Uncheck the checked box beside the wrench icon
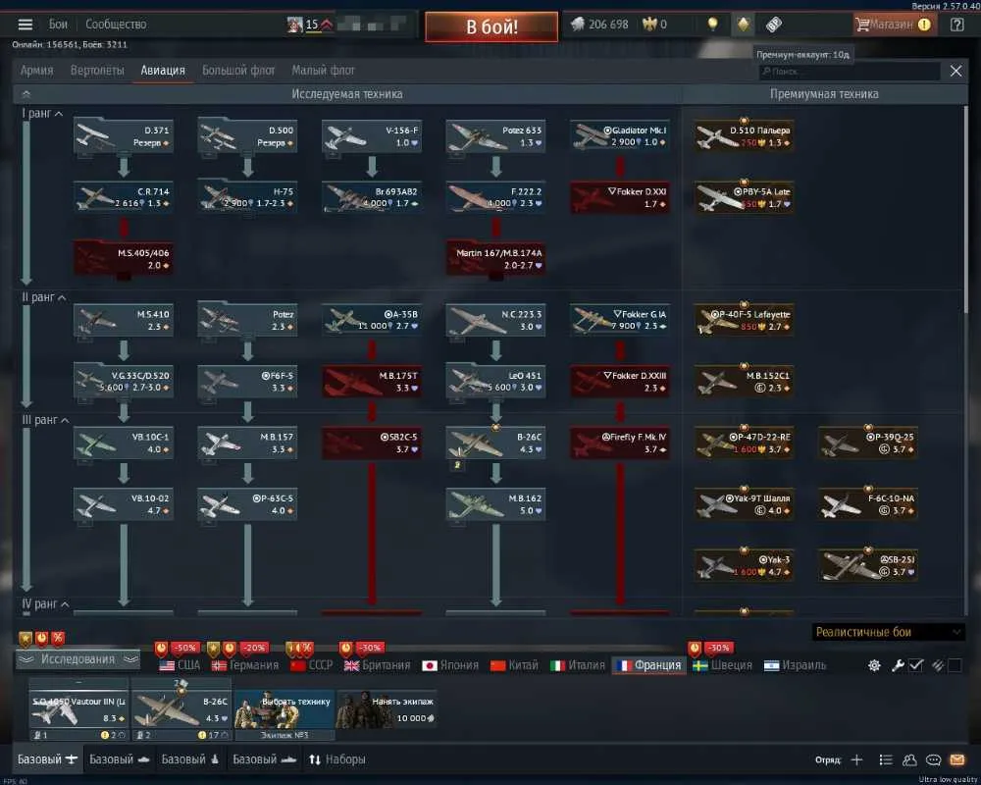981x785 pixels. click(916, 665)
